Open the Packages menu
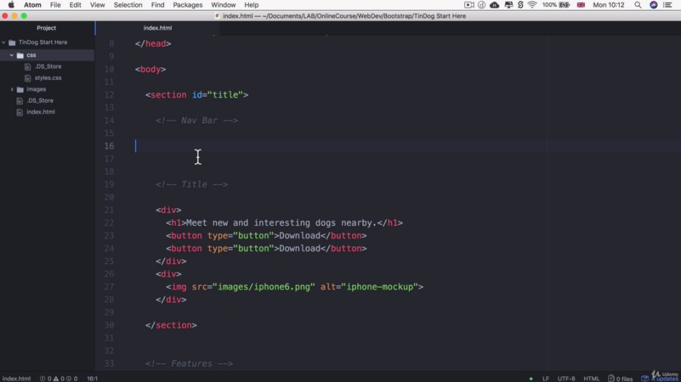The width and height of the screenshot is (681, 382). coord(188,5)
